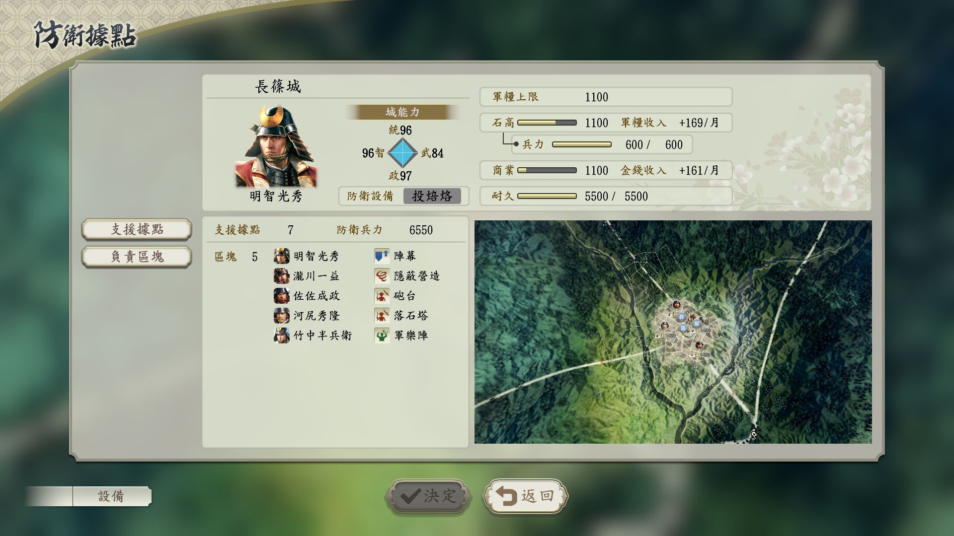954x536 pixels.
Task: Open the 支援據點 side tab
Action: point(137,229)
